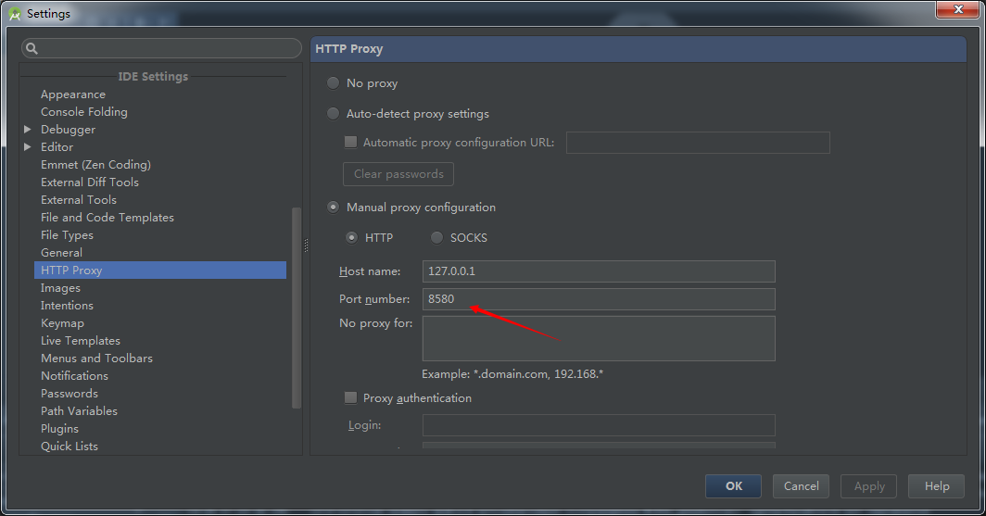The image size is (986, 516).
Task: Select Manual proxy configuration radio button
Action: [x=334, y=208]
